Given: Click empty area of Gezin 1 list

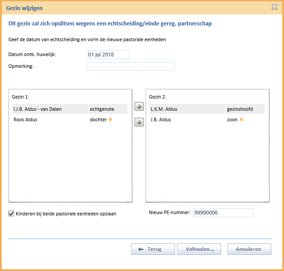Looking at the screenshot, I should 70,163.
